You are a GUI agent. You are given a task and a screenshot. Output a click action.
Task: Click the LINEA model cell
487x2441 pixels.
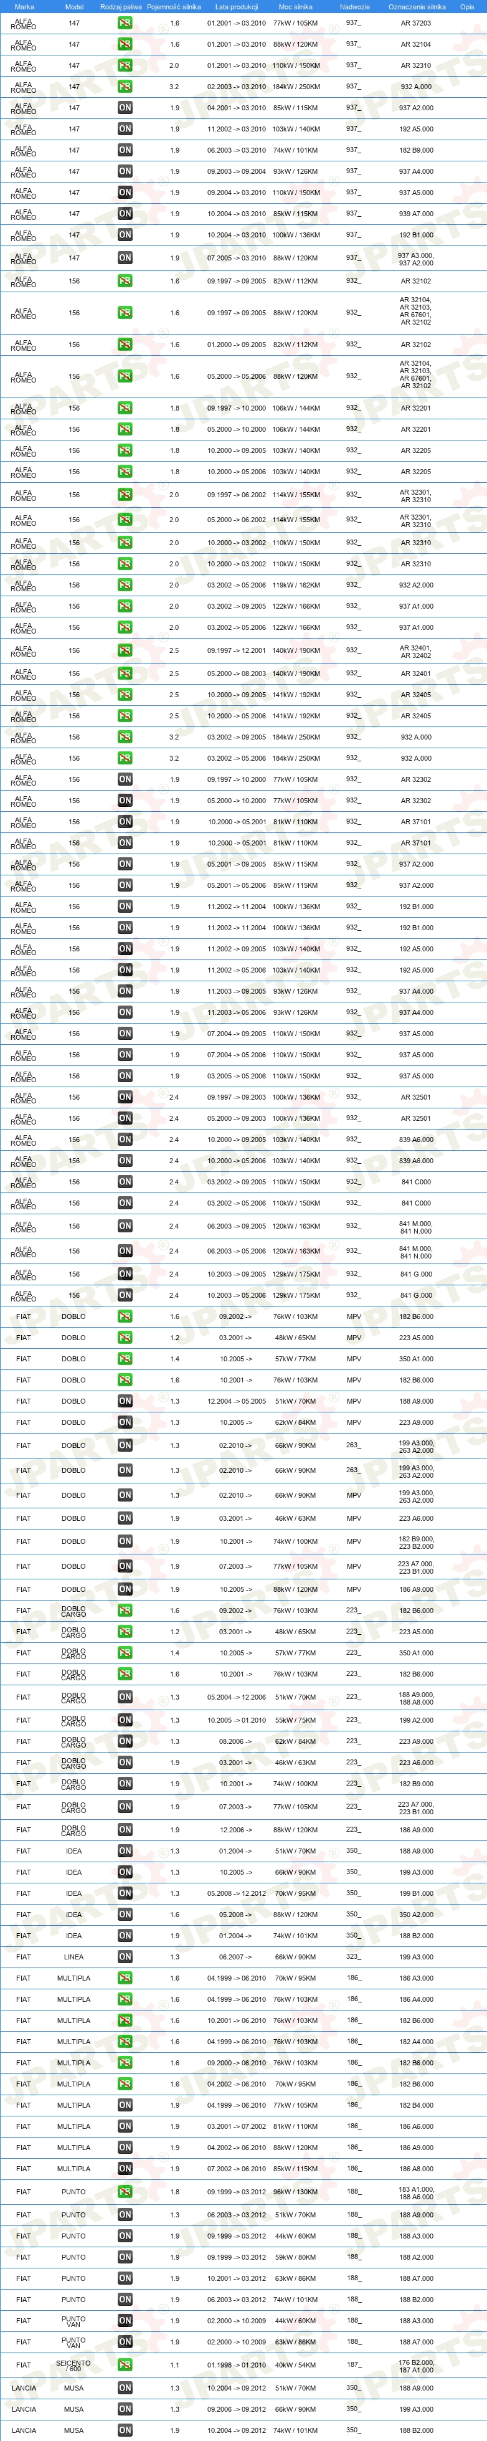point(73,1957)
